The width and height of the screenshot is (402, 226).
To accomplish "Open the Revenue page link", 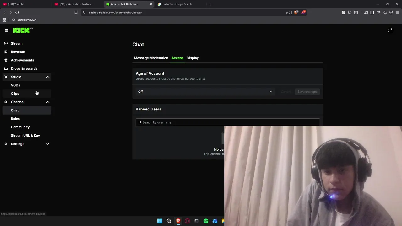I will pyautogui.click(x=18, y=52).
